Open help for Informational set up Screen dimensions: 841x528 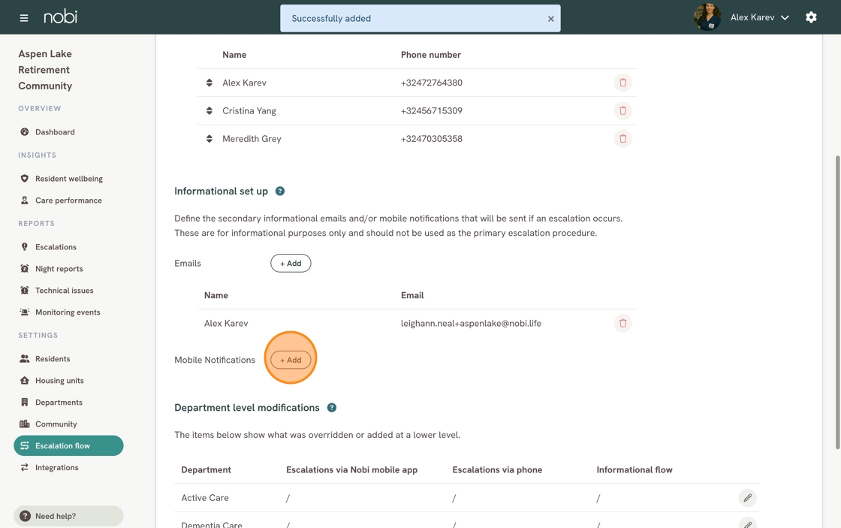(280, 191)
